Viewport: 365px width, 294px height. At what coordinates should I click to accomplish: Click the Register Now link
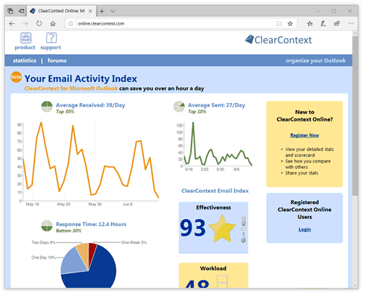(x=305, y=135)
